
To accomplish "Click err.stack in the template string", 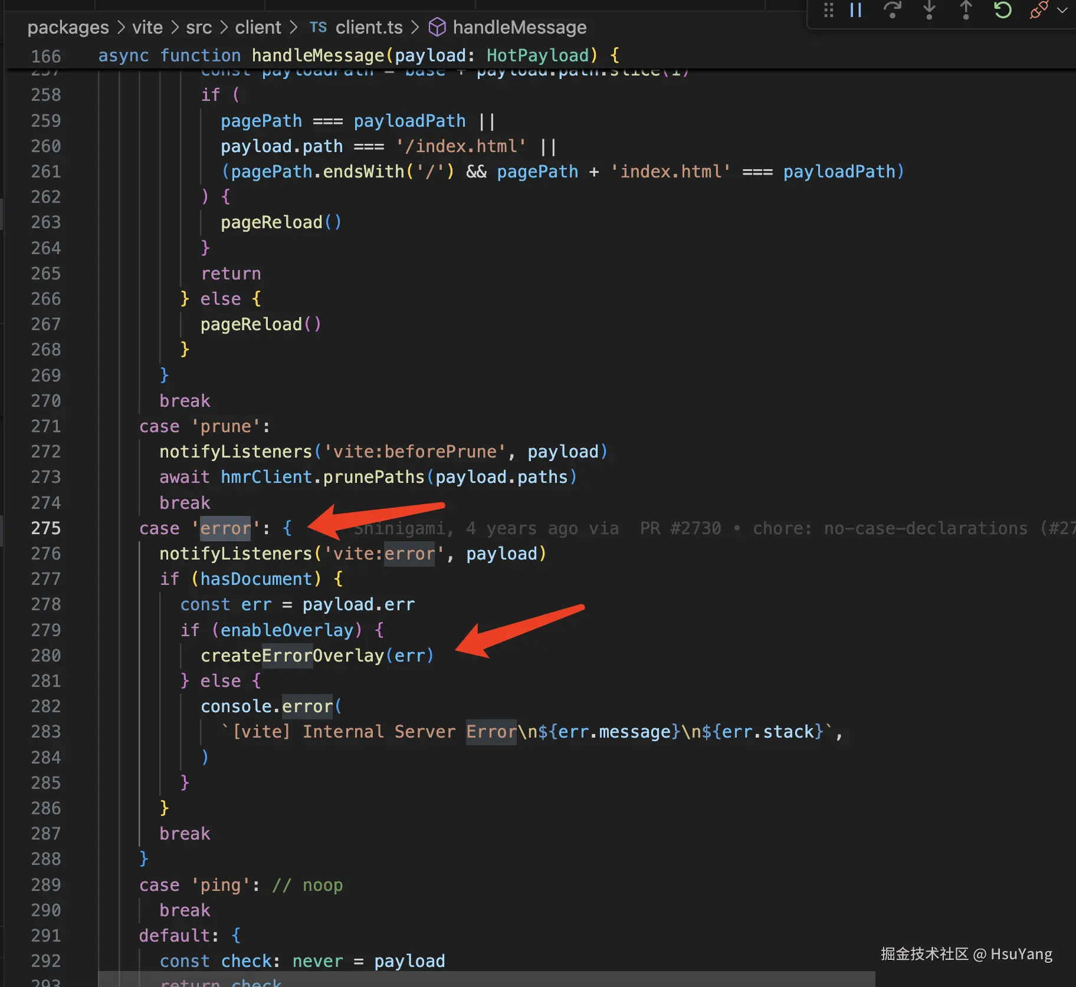I will tap(768, 732).
